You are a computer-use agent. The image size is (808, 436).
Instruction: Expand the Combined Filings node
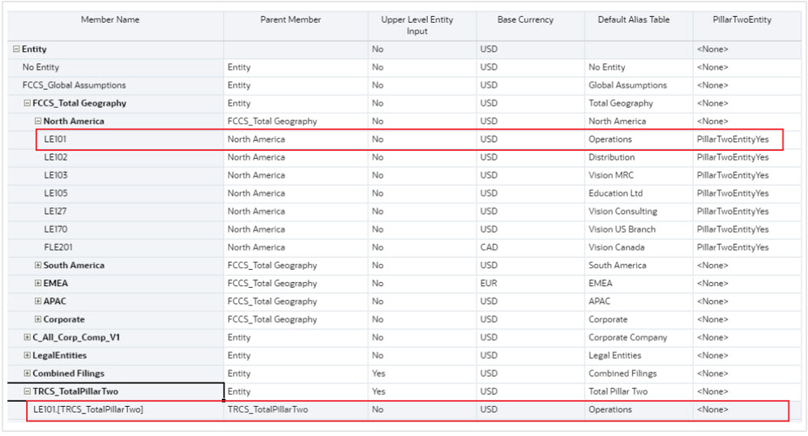[27, 374]
